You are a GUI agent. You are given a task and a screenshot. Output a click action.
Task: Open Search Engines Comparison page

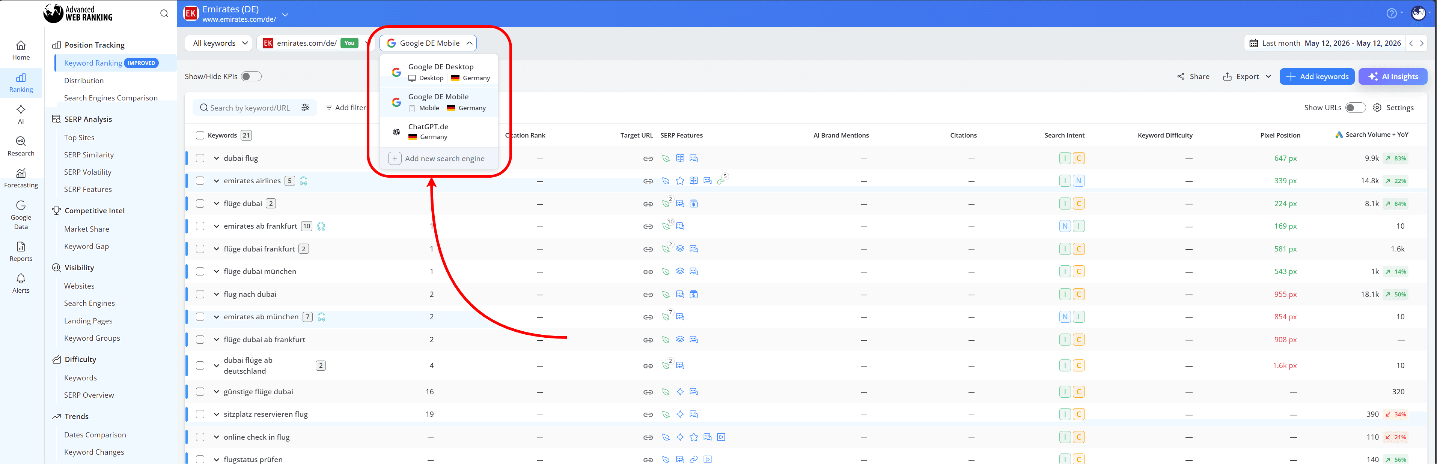[110, 97]
